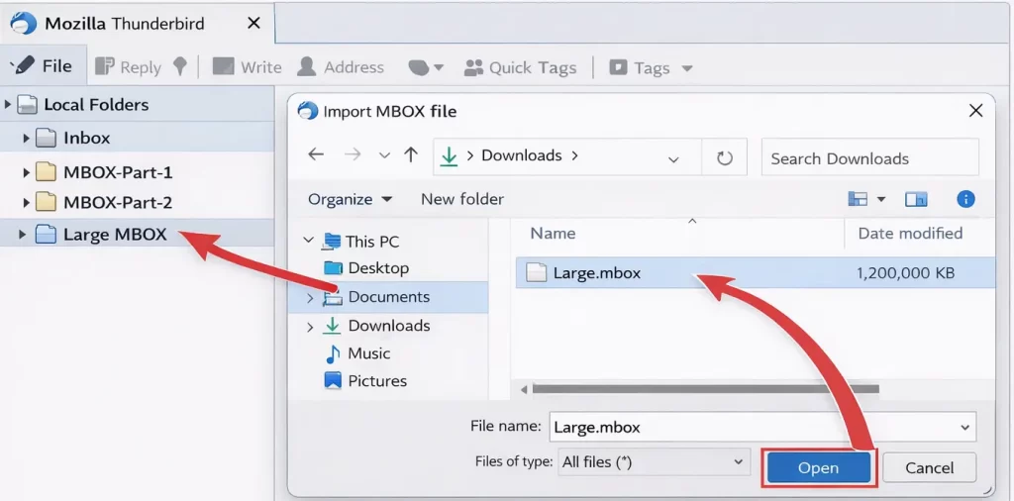Click the blue Help info icon
Image resolution: width=1014 pixels, height=501 pixels.
965,199
